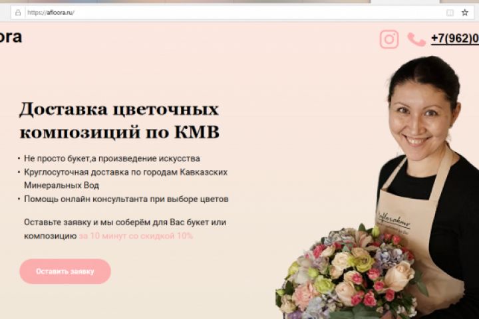Click the Оставьте заявку paragraph text
Viewport: 479px width, 319px height.
(x=125, y=229)
